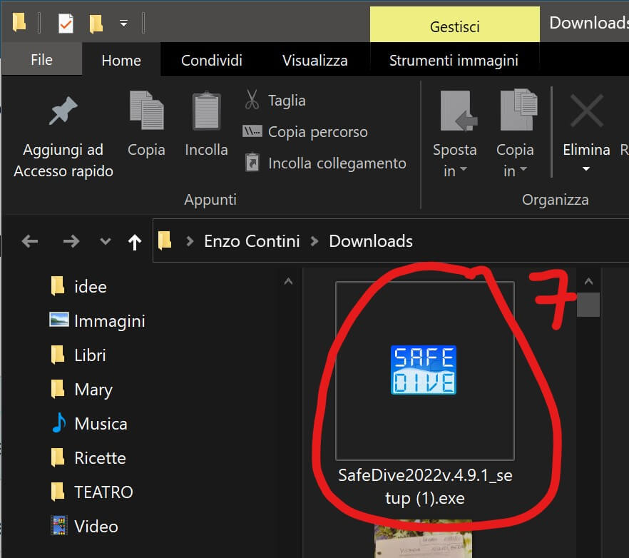Screen dimensions: 629x558
Task: Click Enzo Contini in the address path
Action: coord(252,241)
